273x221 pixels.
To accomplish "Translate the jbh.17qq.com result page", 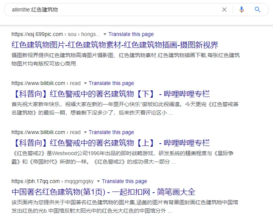I will pyautogui.click(x=124, y=181).
